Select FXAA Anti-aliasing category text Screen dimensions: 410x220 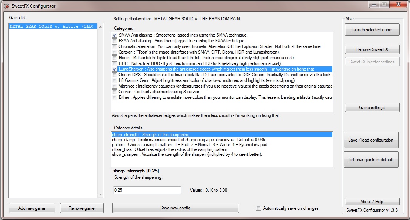click(x=182, y=41)
